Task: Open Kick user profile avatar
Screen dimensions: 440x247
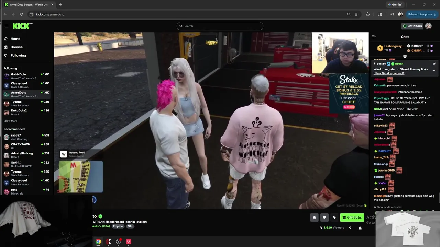Action: pyautogui.click(x=428, y=26)
